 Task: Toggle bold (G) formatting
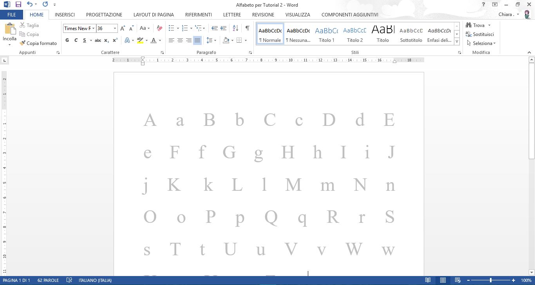67,40
